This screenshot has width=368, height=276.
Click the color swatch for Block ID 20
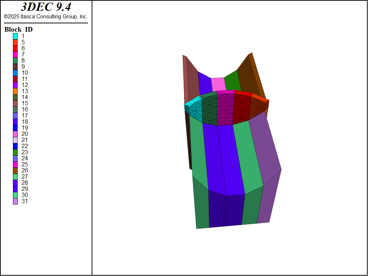pyautogui.click(x=15, y=134)
